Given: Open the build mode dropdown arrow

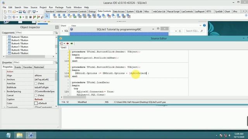Looking at the screenshot, I should click(x=17, y=17).
